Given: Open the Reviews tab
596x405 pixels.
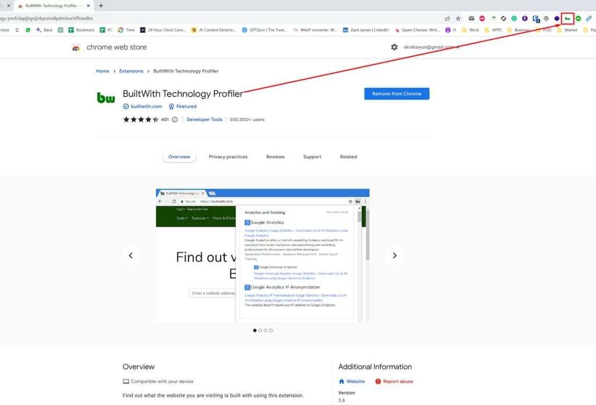Looking at the screenshot, I should pos(275,157).
